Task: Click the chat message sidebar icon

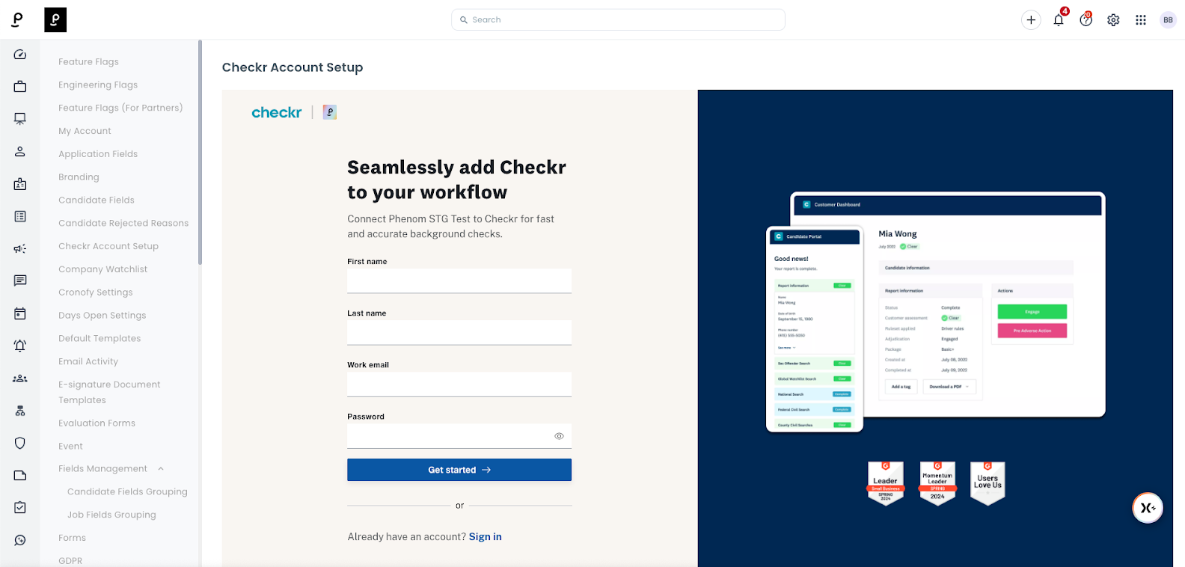Action: (x=20, y=281)
